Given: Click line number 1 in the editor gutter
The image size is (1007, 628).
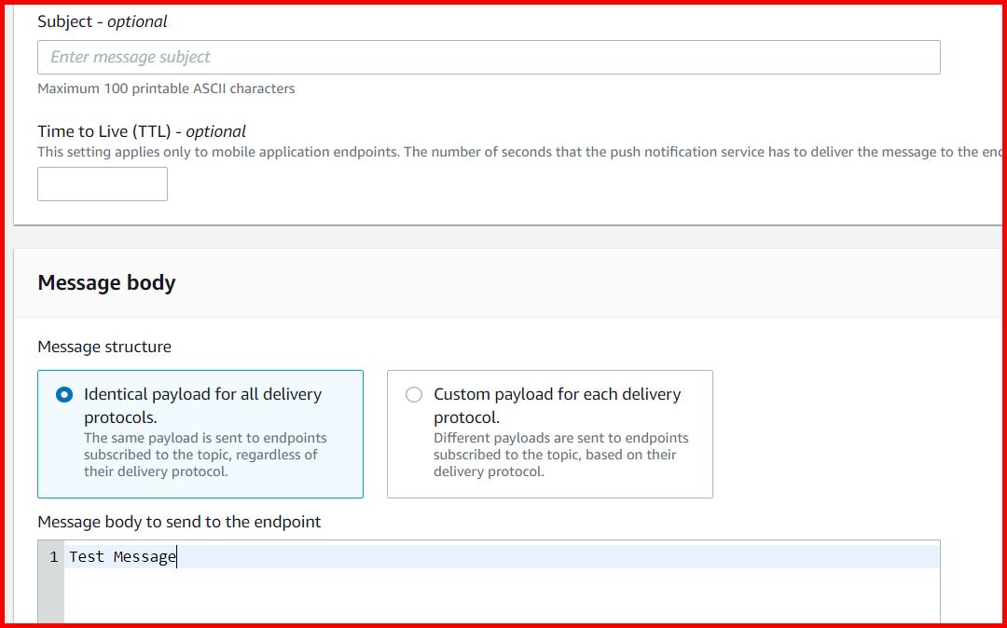Looking at the screenshot, I should (54, 556).
